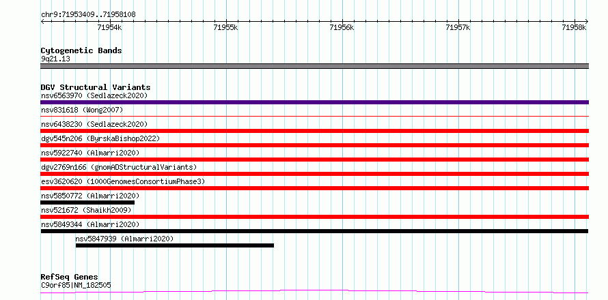
Task: Open nsv521672 (Shaikh2009) label
Action: coord(86,210)
